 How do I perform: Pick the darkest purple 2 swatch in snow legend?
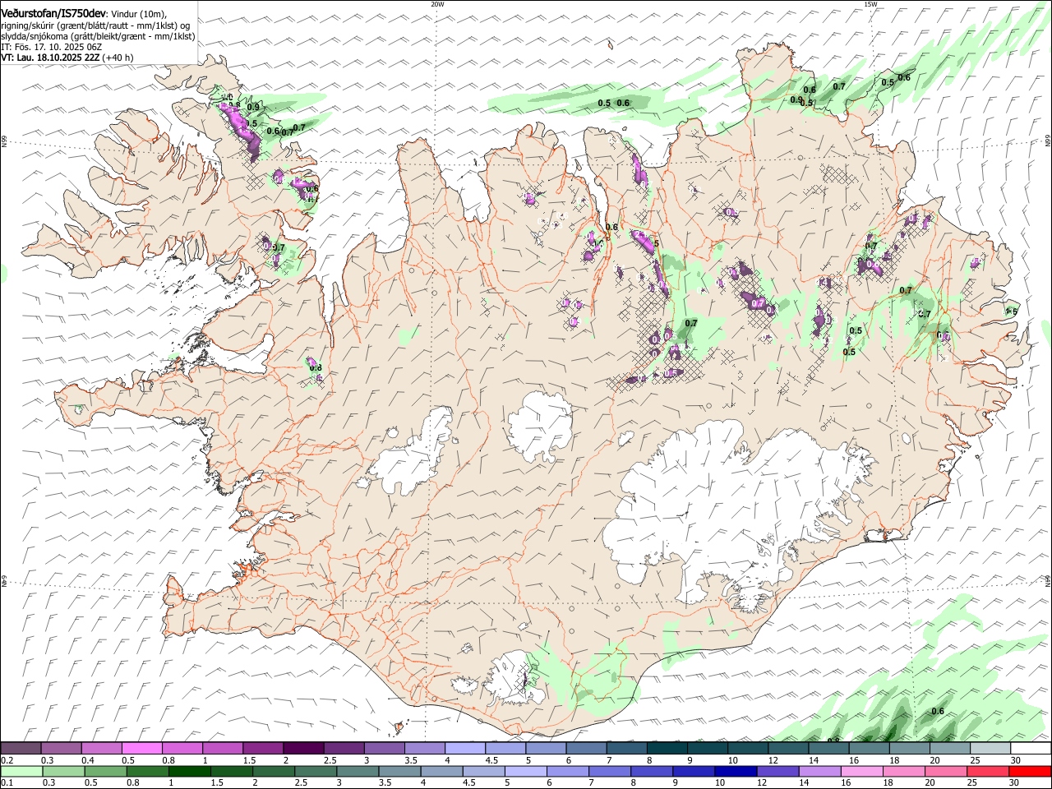[x=302, y=749]
